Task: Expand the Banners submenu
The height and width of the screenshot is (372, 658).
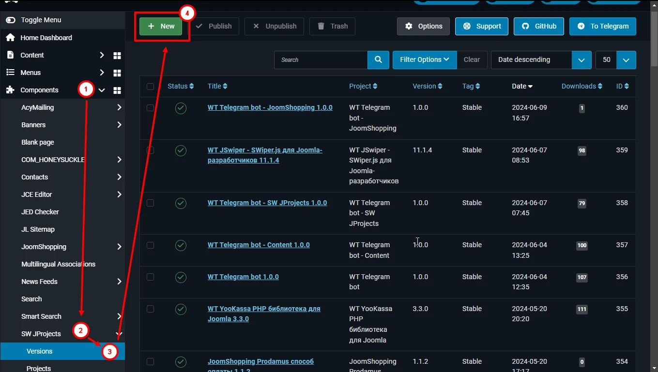Action: (x=119, y=125)
